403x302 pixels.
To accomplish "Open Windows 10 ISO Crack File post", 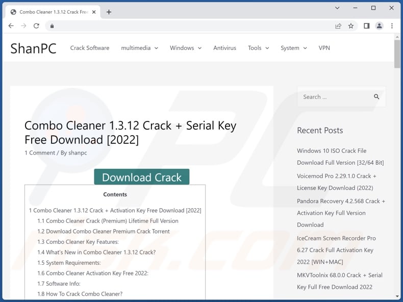I will tap(340, 157).
